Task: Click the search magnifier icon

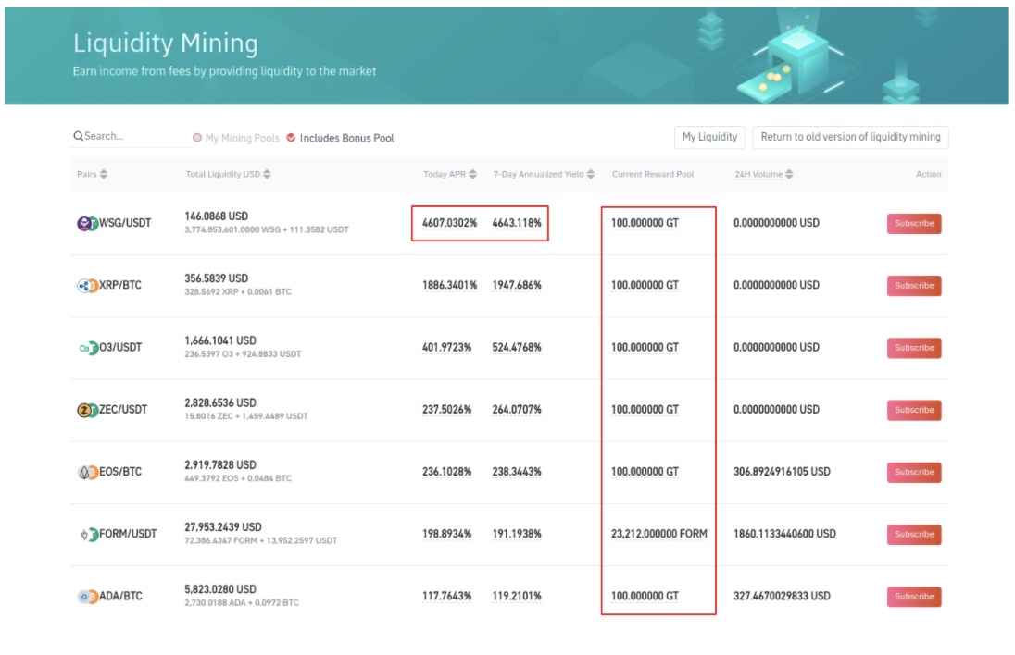Action: click(x=78, y=137)
